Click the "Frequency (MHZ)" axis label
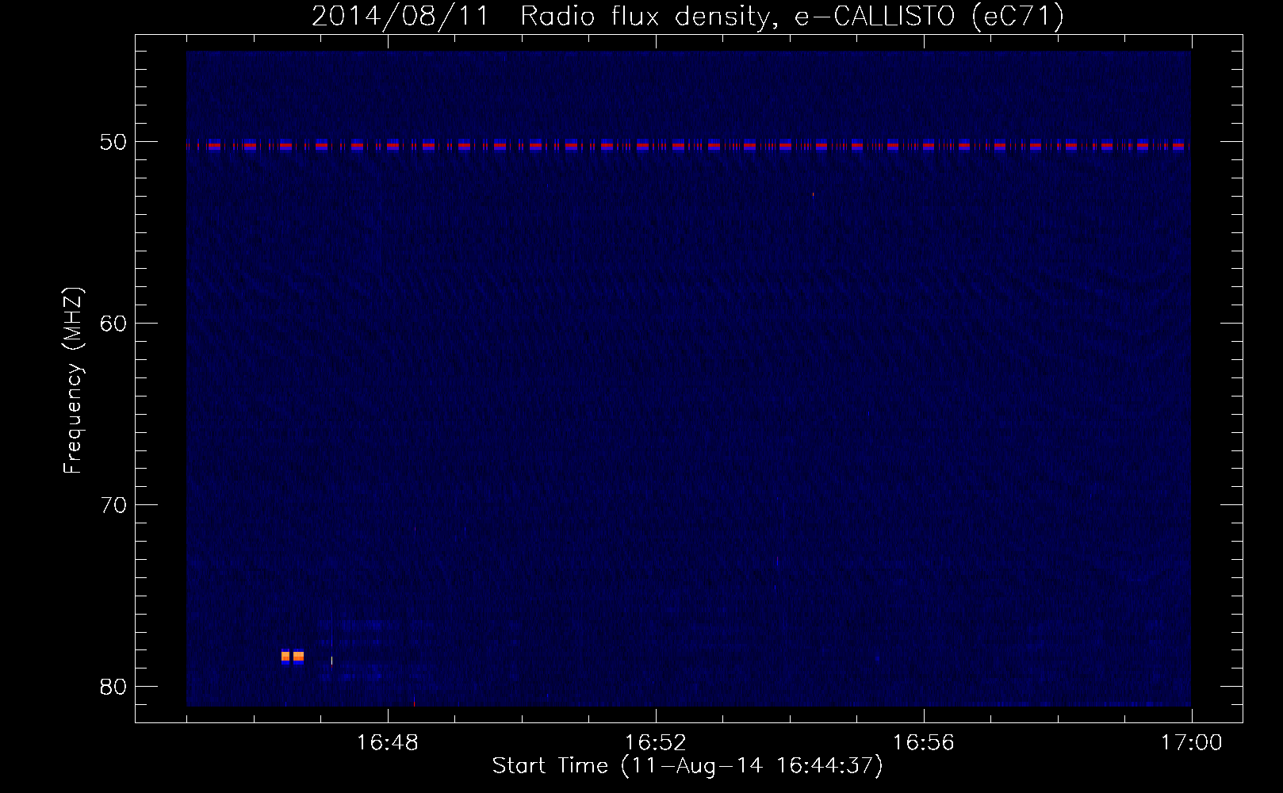1283x793 pixels. 73,381
